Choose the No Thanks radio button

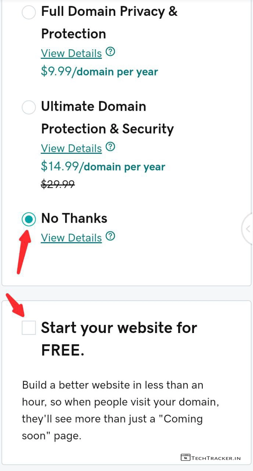[29, 219]
